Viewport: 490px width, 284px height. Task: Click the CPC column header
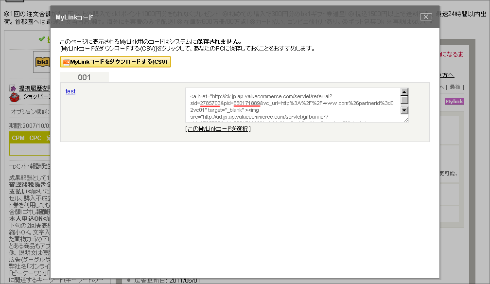click(35, 138)
